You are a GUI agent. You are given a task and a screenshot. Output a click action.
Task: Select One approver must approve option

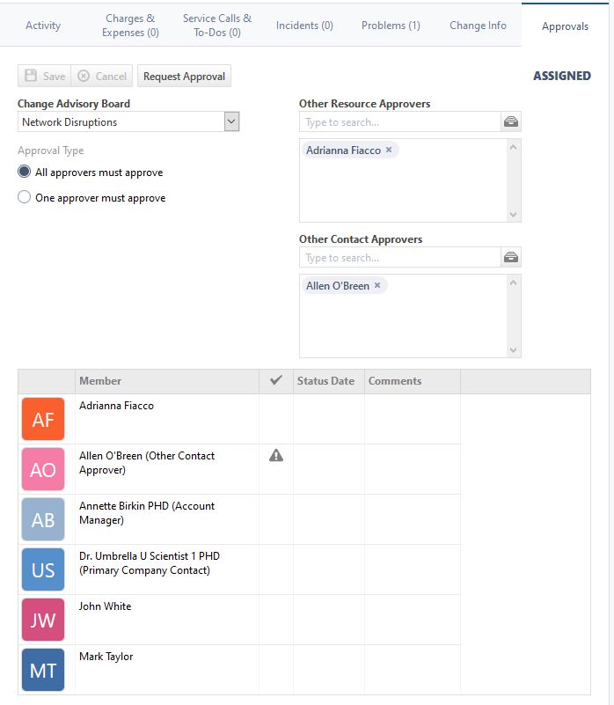tap(25, 198)
